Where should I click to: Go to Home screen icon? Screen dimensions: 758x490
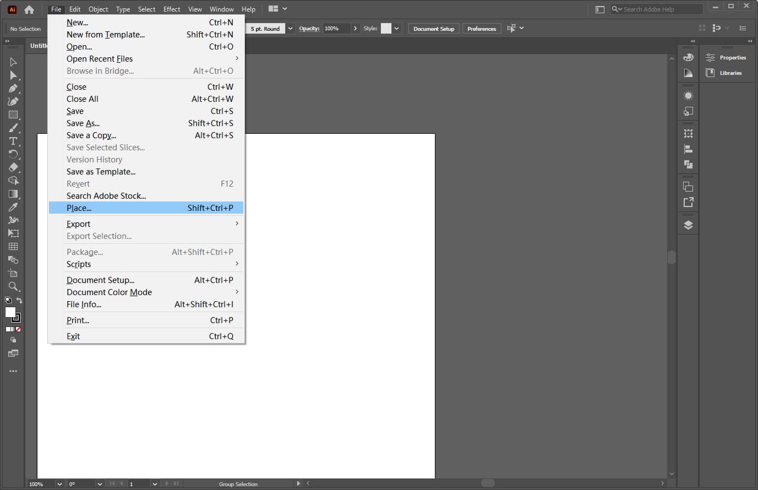coord(29,9)
